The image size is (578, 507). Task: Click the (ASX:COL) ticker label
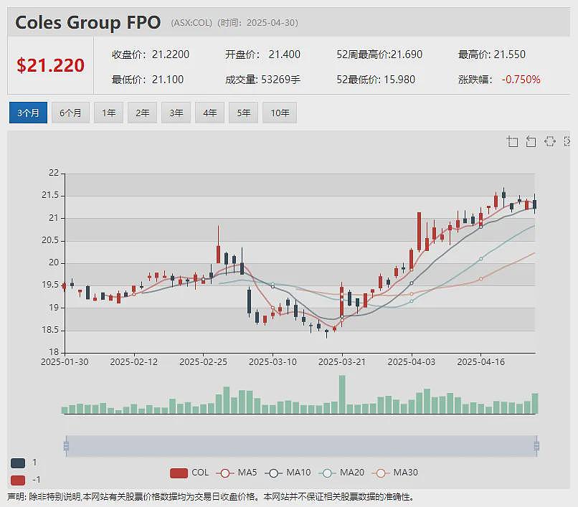191,23
